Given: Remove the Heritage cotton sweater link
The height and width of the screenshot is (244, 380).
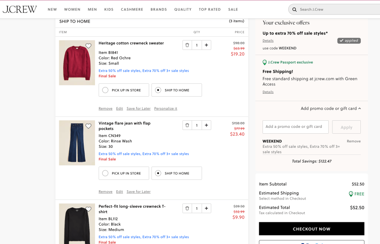Looking at the screenshot, I should pyautogui.click(x=105, y=108).
